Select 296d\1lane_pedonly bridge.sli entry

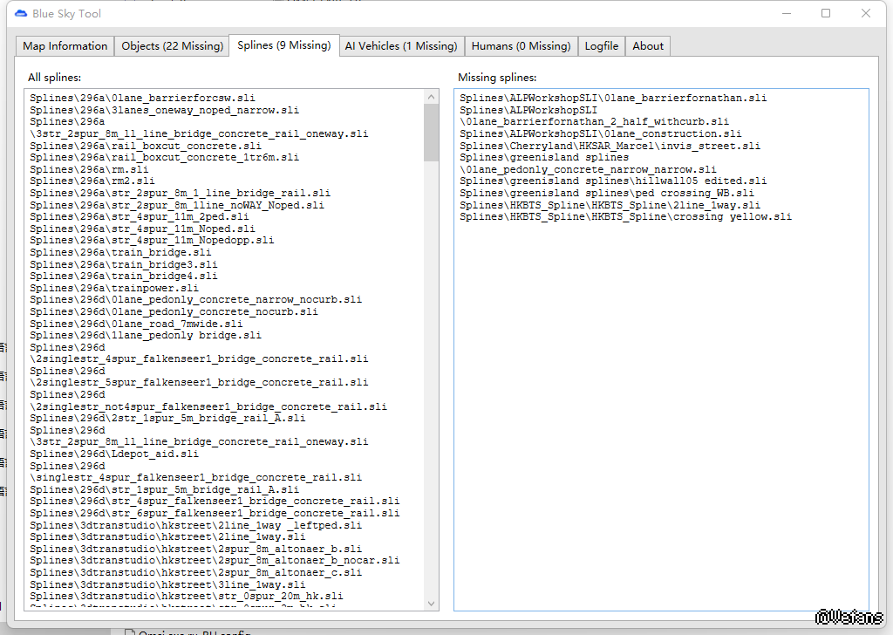coord(146,335)
